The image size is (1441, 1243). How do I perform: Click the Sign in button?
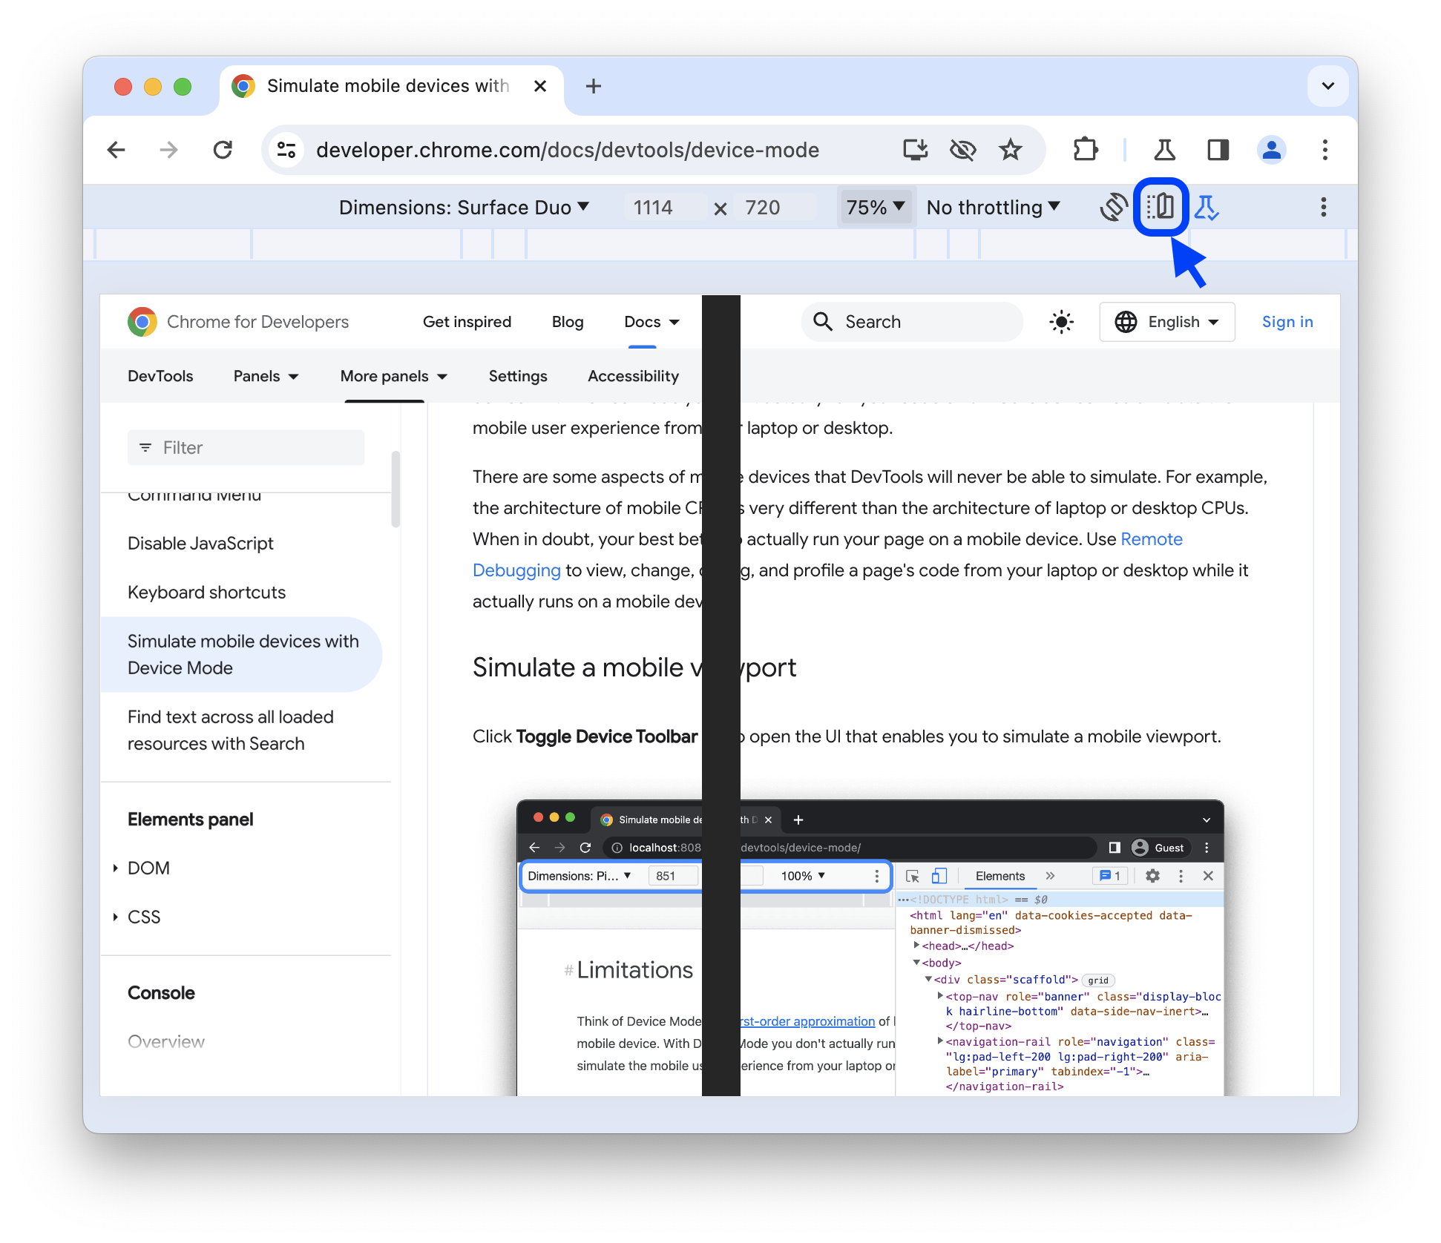click(1287, 323)
